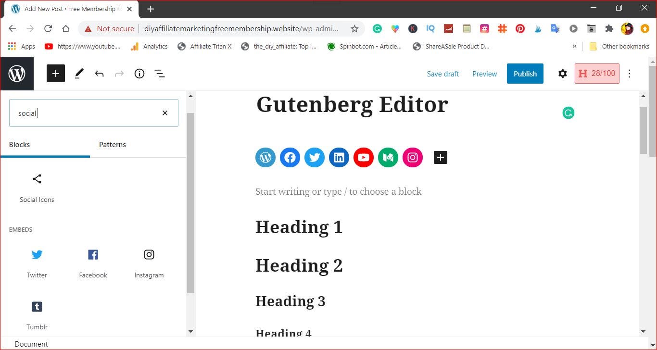657x350 pixels.
Task: Open the Pinterest browser extension
Action: pos(520,29)
